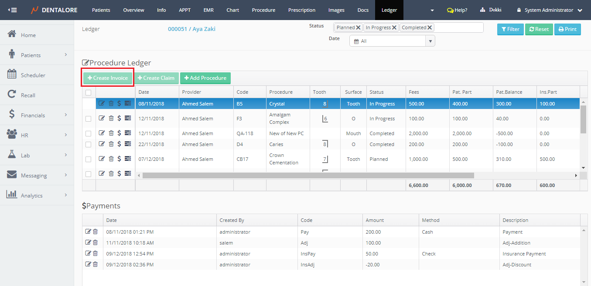Screen dimensions: 591x286
Task: Click the dollar payment icon in the Crown Cementation row
Action: click(119, 159)
